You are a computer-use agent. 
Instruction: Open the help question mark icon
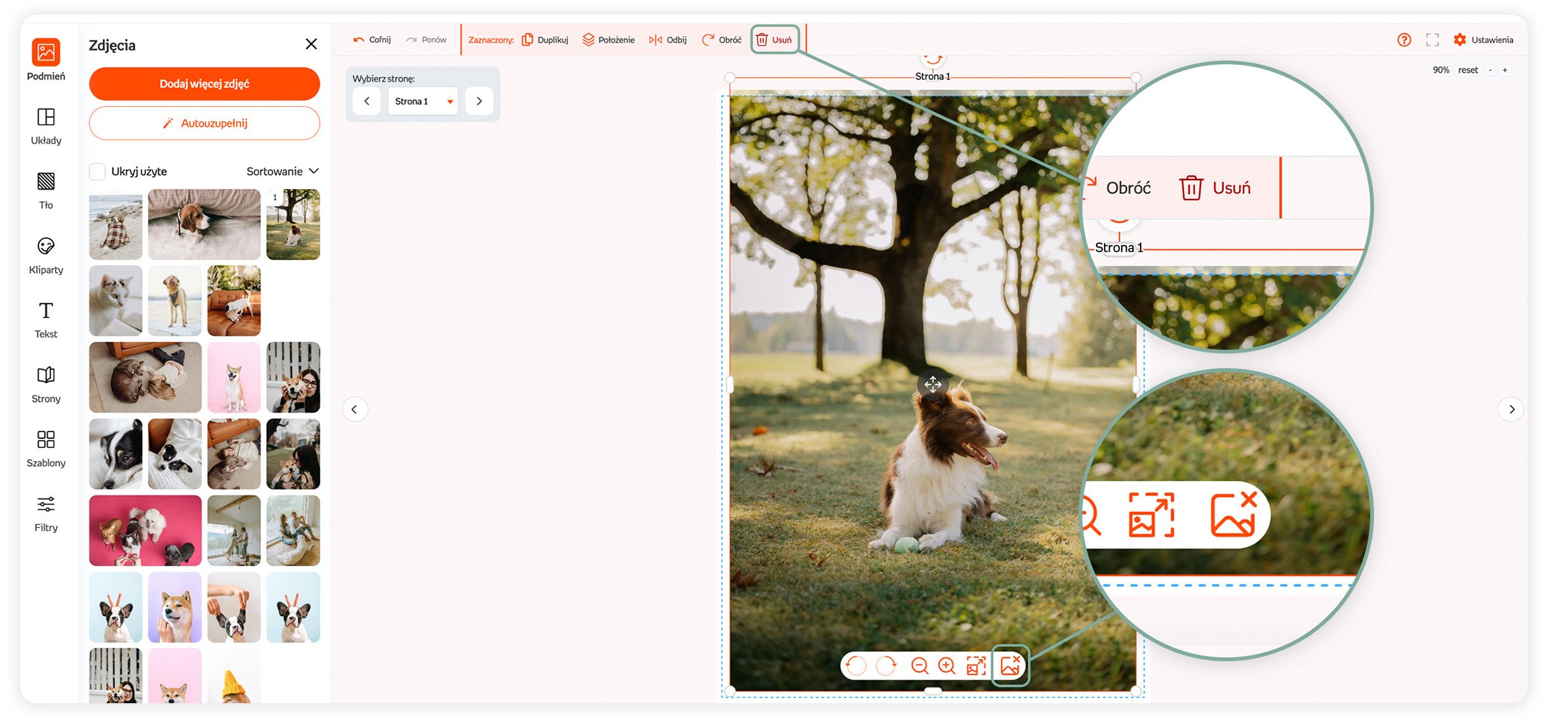point(1404,40)
